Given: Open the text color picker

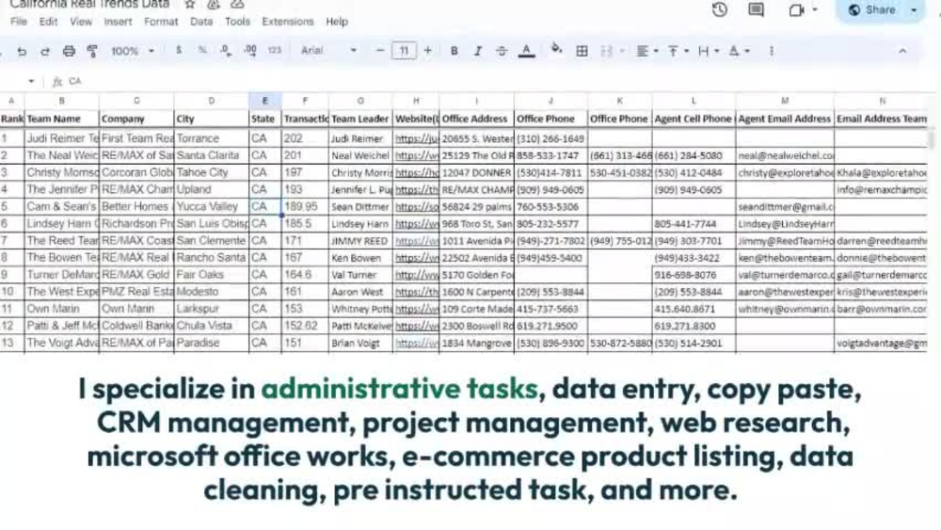Looking at the screenshot, I should point(526,51).
